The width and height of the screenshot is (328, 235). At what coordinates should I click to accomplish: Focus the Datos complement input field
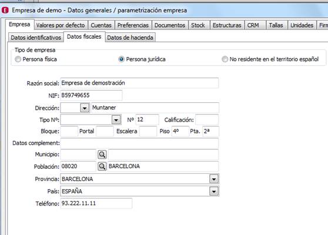pos(139,143)
